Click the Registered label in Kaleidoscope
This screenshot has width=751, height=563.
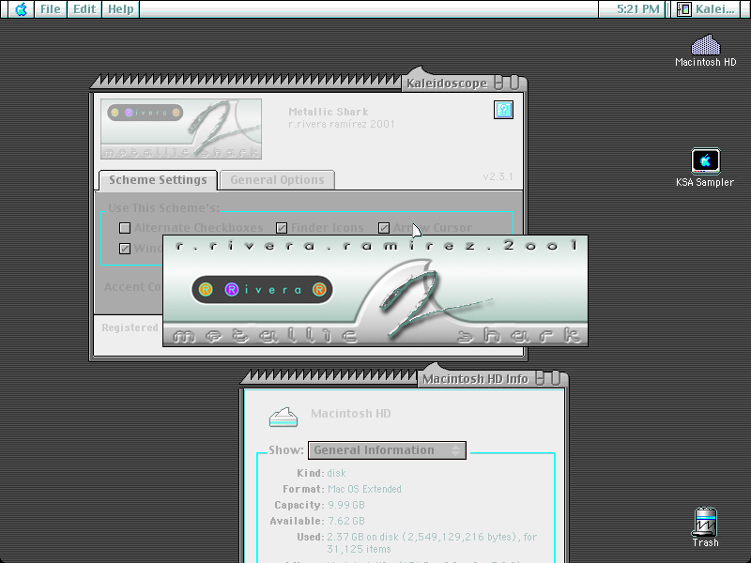(130, 327)
